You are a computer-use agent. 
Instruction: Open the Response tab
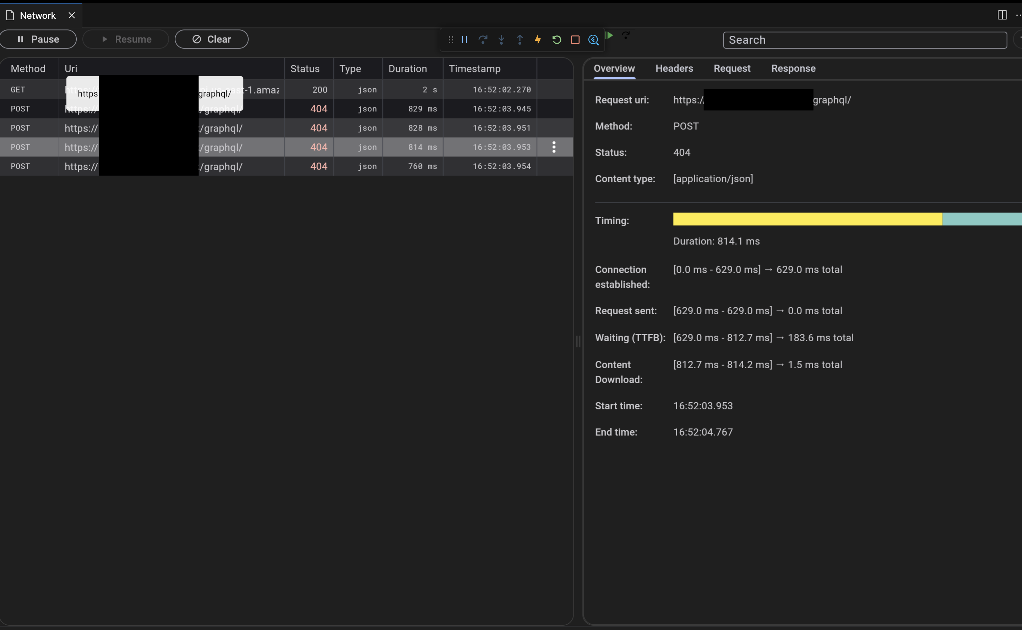click(x=793, y=68)
